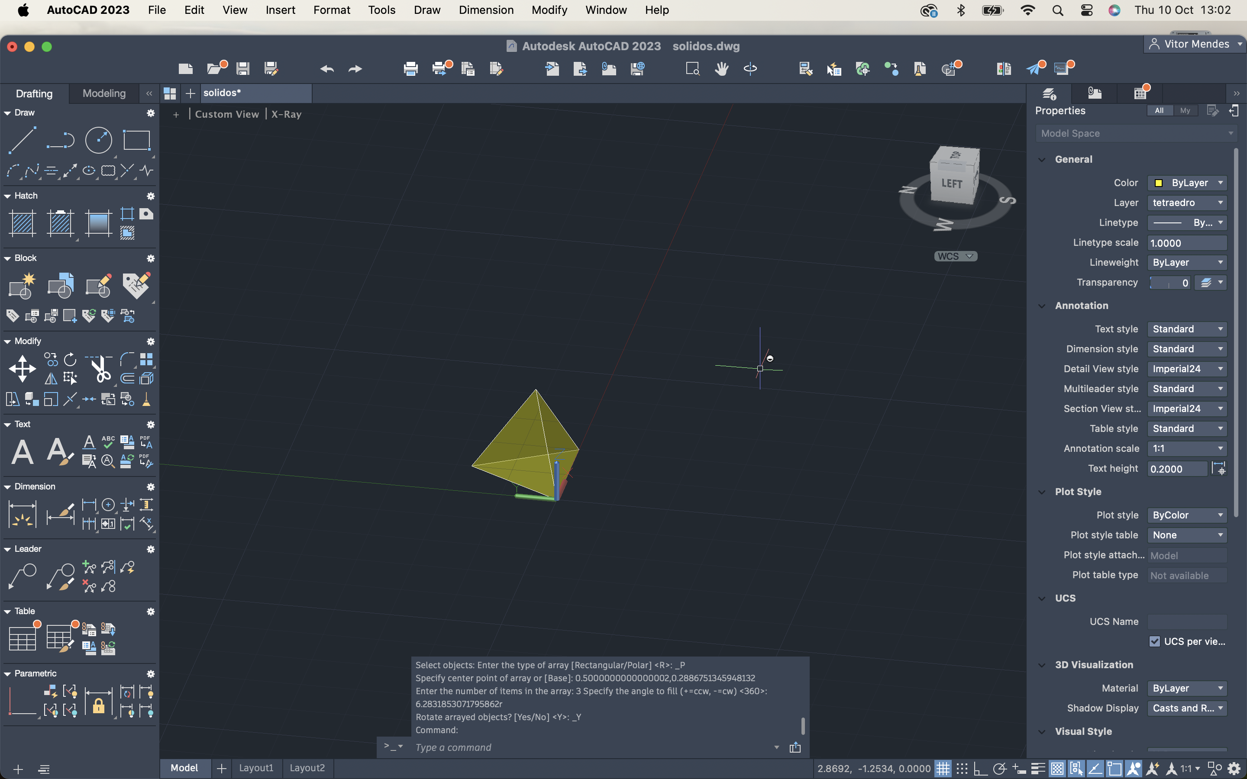Toggle transparency display in status bar

pos(1057,769)
